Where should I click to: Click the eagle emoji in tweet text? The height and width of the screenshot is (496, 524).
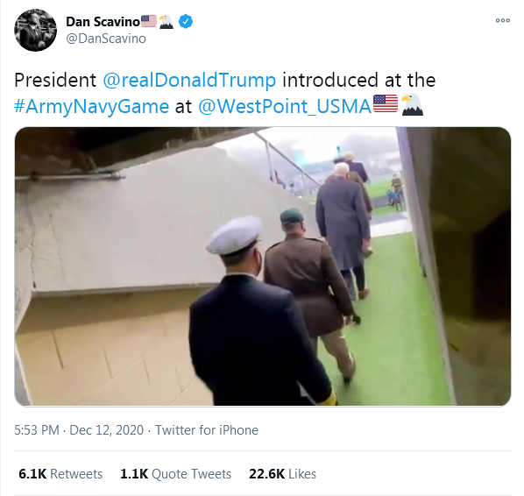click(x=413, y=104)
